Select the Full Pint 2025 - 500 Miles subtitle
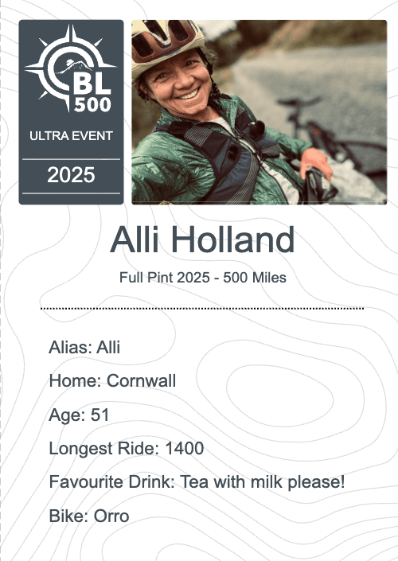Viewport: 398px width, 561px height. [x=202, y=278]
